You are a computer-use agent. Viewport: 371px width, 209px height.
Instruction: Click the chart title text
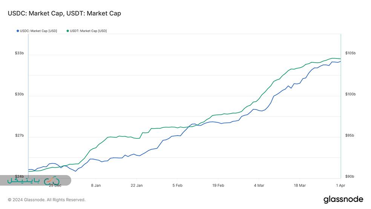pos(64,13)
